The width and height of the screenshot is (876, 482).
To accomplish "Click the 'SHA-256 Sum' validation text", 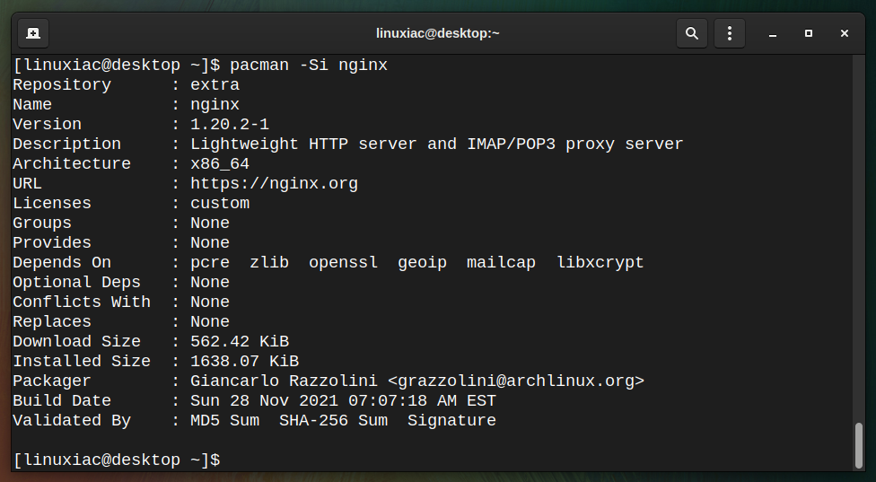I will click(x=333, y=421).
